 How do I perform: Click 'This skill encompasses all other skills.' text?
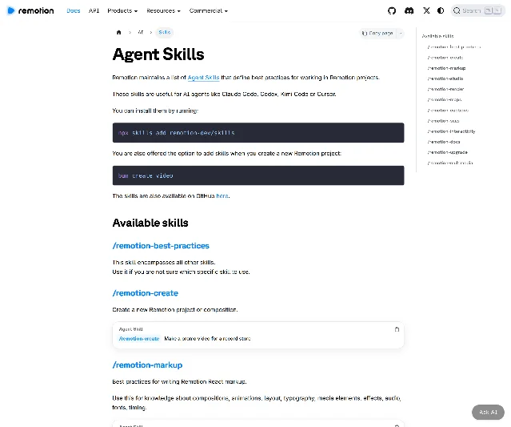[x=164, y=263]
